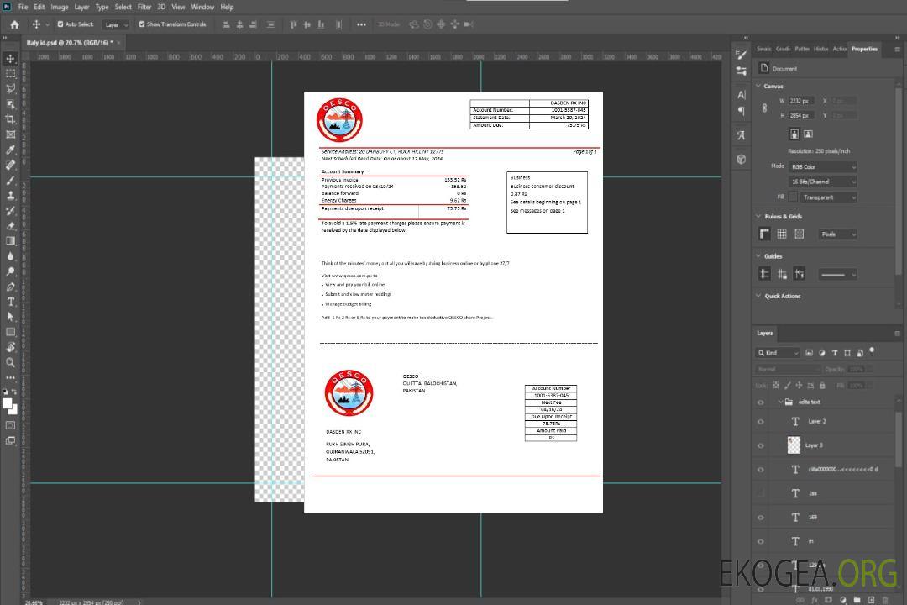This screenshot has width=907, height=605.
Task: Open the 3D panel cube icon
Action: pyautogui.click(x=742, y=159)
